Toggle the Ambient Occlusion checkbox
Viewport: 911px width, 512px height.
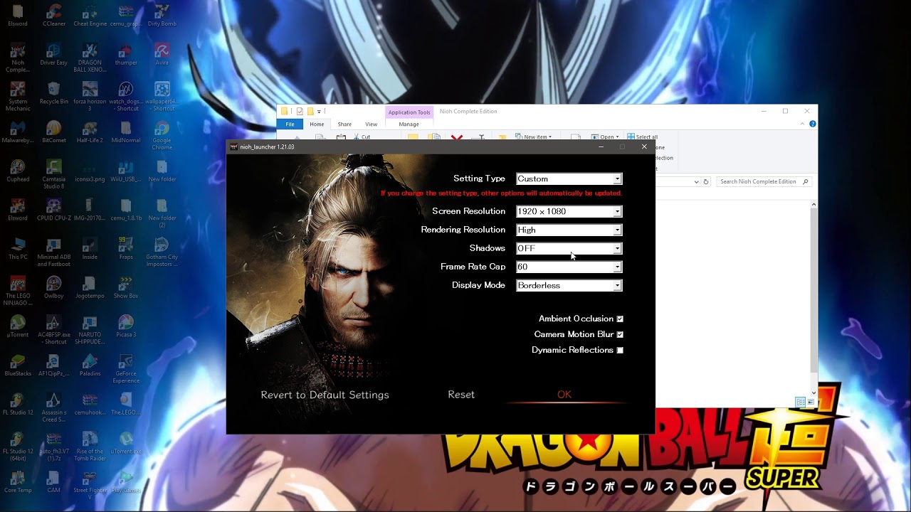pos(620,319)
